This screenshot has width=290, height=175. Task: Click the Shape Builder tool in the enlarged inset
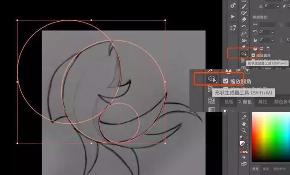pyautogui.click(x=212, y=79)
